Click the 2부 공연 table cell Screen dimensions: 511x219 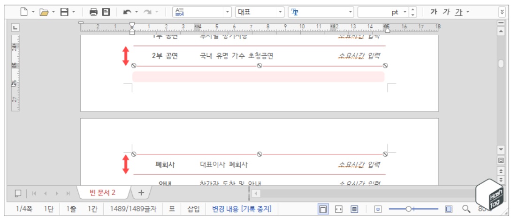[165, 56]
